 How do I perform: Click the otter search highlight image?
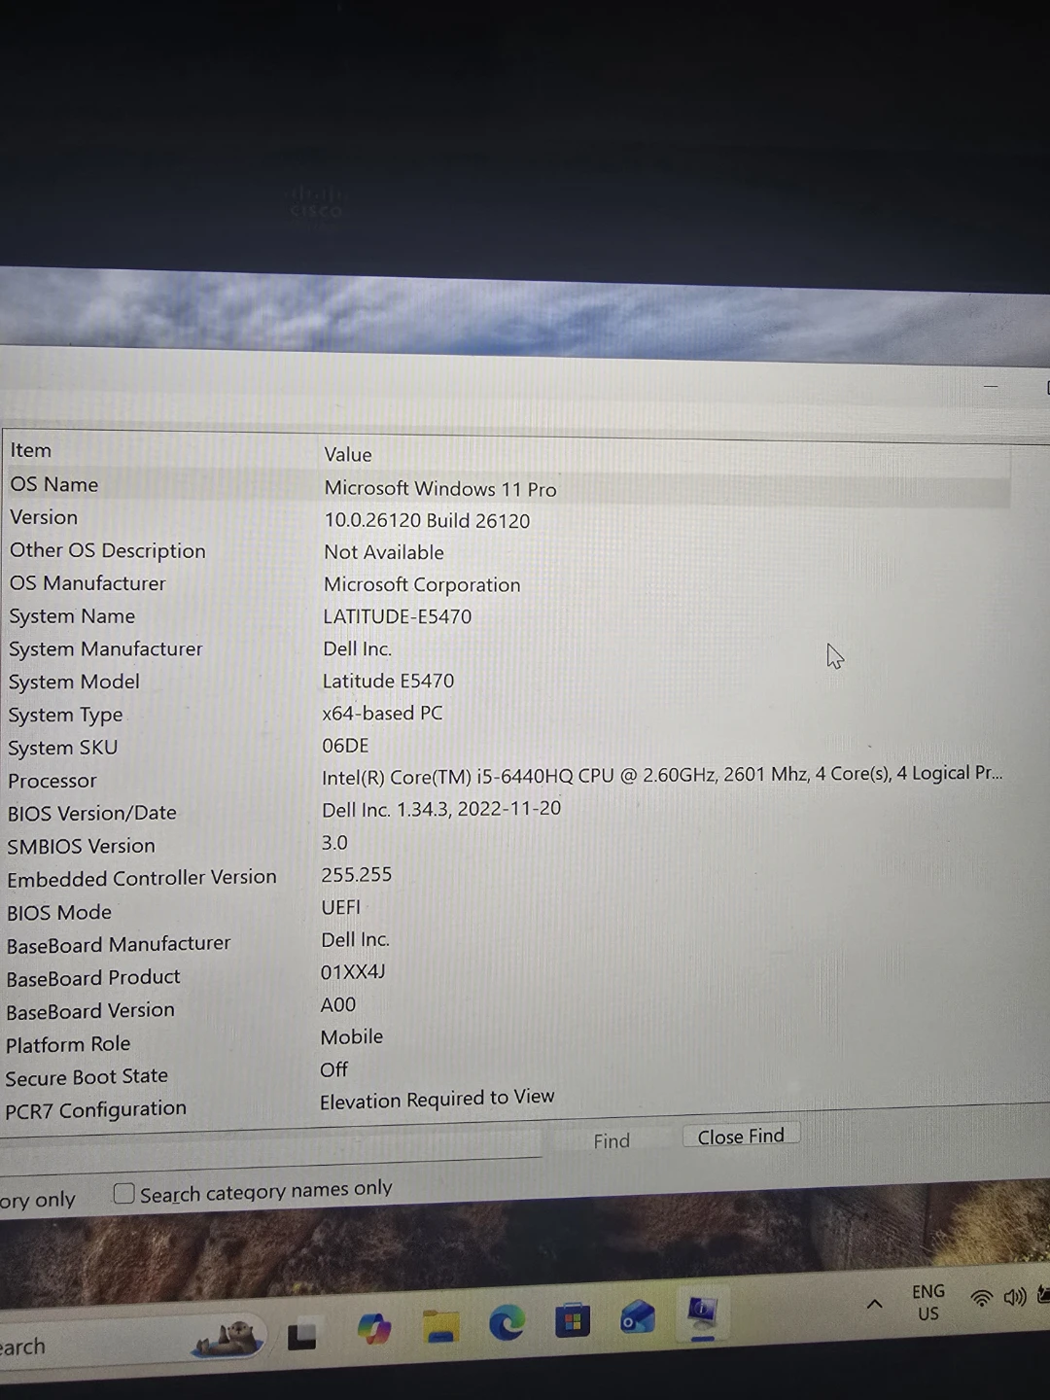pos(229,1338)
